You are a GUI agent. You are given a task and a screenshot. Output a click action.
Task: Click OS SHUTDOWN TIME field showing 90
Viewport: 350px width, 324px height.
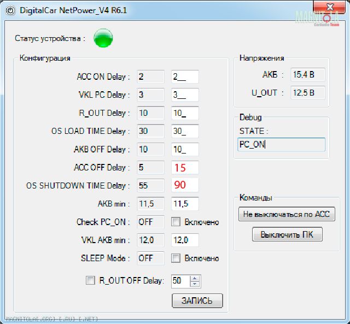click(185, 185)
